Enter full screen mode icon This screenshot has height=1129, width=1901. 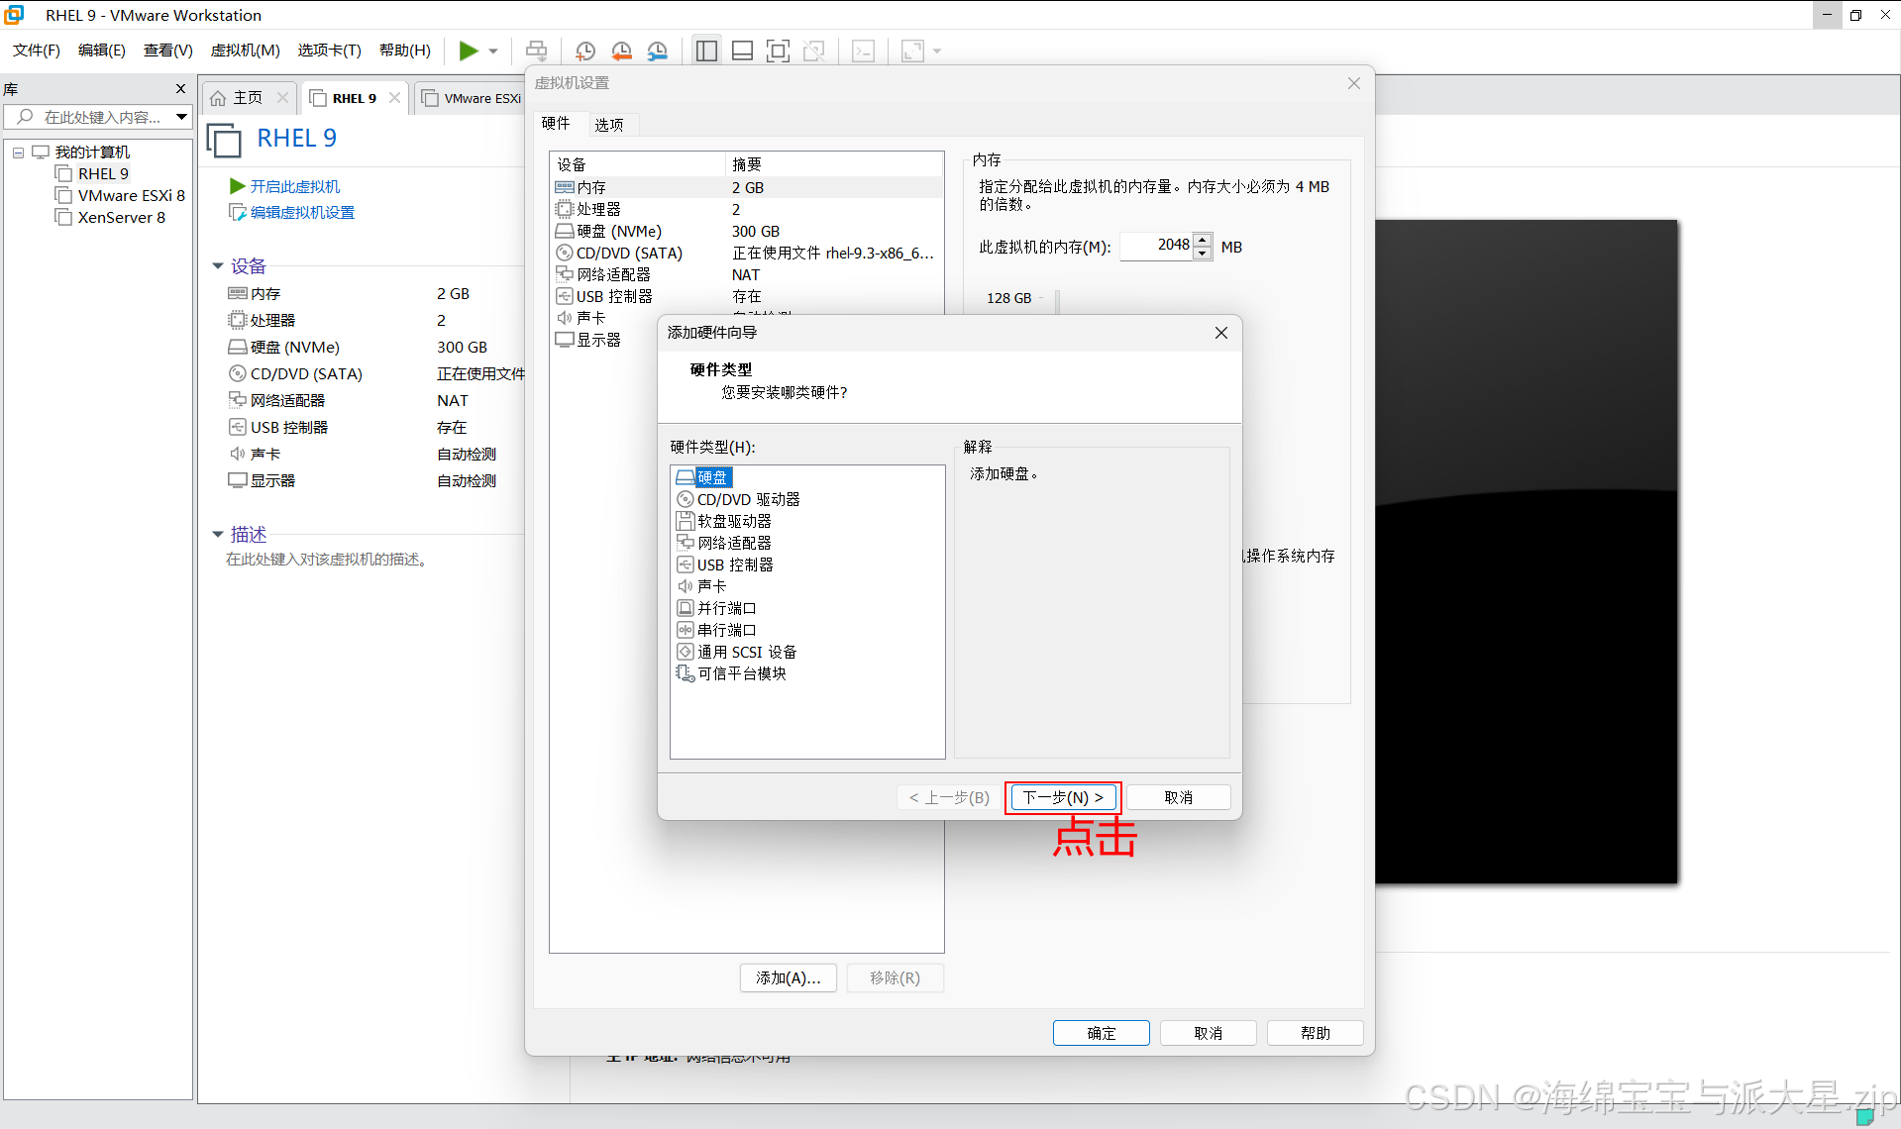pyautogui.click(x=779, y=51)
